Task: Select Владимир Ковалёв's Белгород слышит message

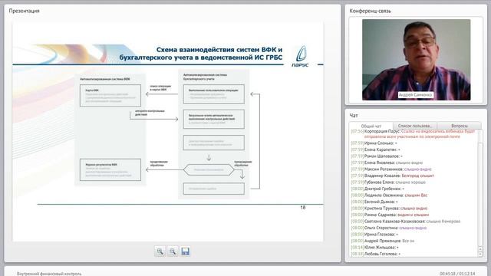Action: tap(392, 176)
